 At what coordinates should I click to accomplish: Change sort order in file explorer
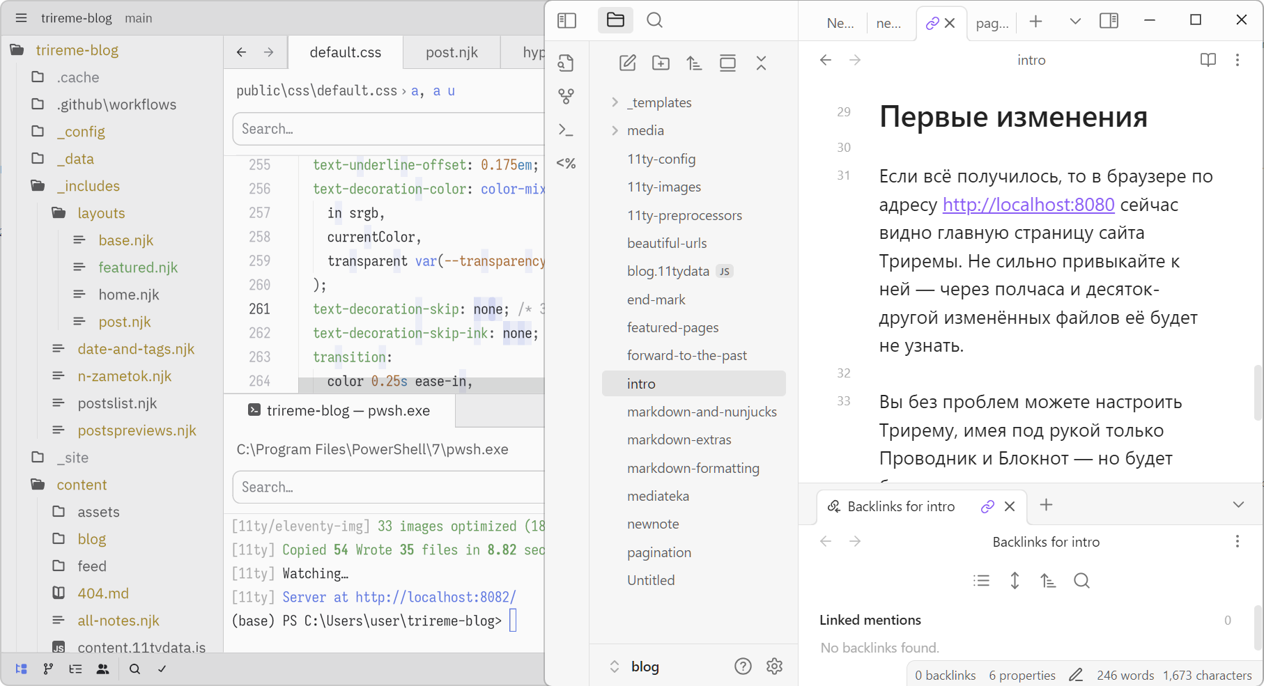pyautogui.click(x=694, y=63)
